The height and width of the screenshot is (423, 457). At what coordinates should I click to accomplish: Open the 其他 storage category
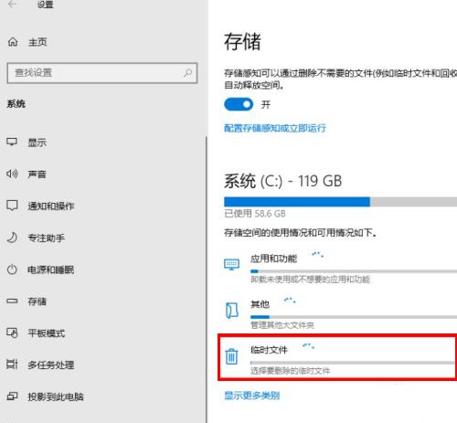(x=339, y=313)
